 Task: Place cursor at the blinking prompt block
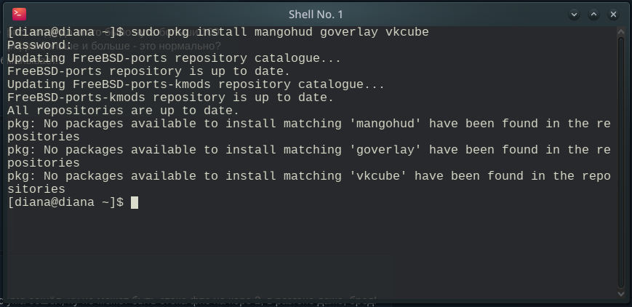[135, 202]
